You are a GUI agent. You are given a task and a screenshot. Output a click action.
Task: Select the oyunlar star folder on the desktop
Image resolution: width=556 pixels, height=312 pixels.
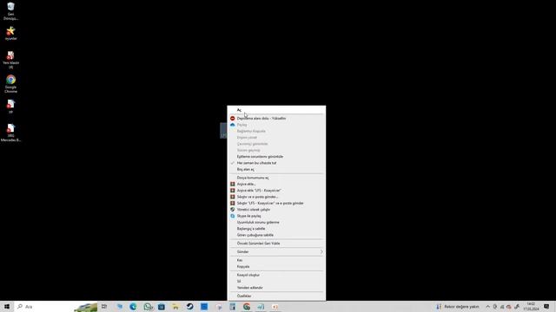(x=10, y=33)
